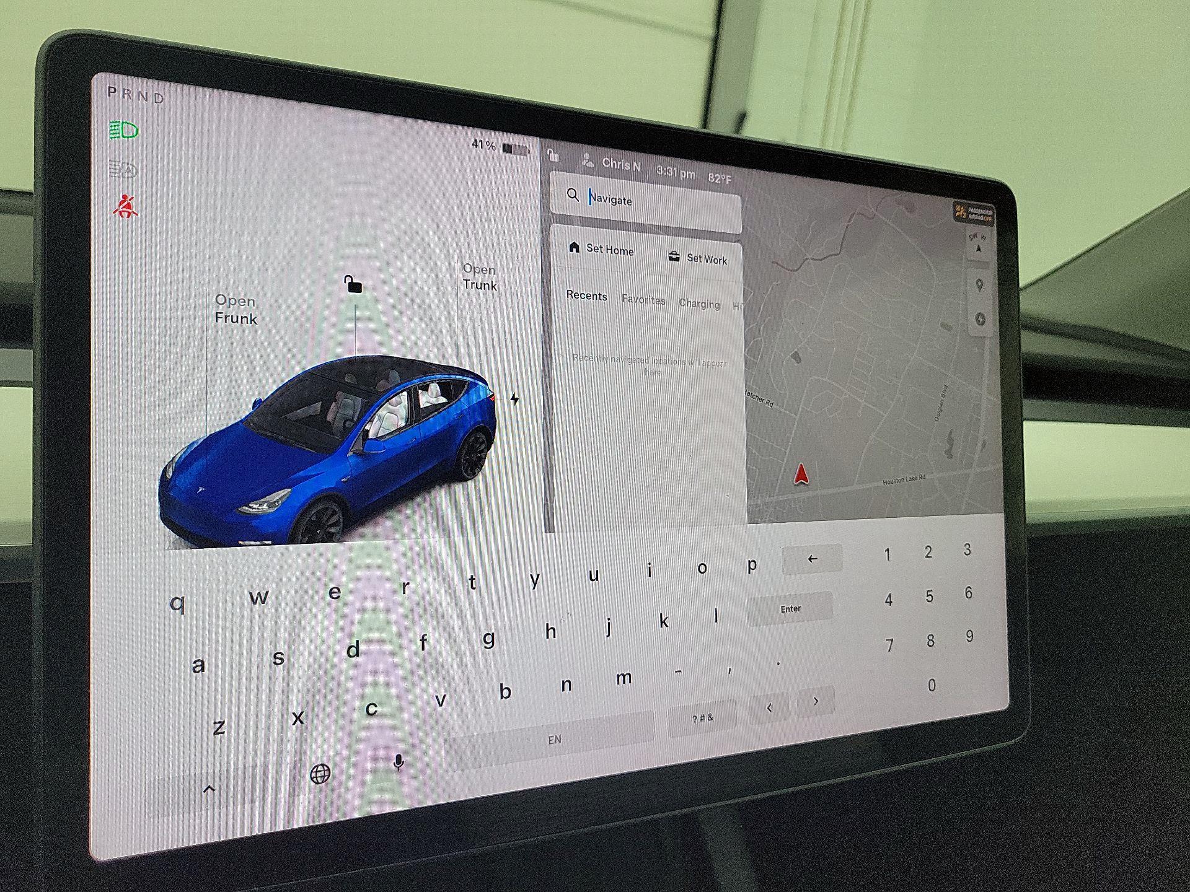Image resolution: width=1190 pixels, height=892 pixels.
Task: Switch to the Charging tab
Action: pos(699,304)
